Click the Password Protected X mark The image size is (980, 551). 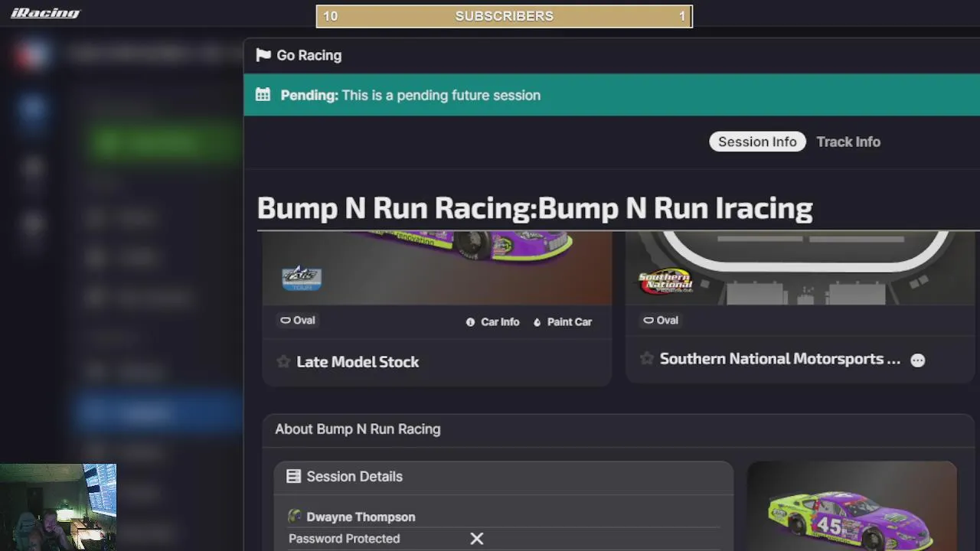476,539
